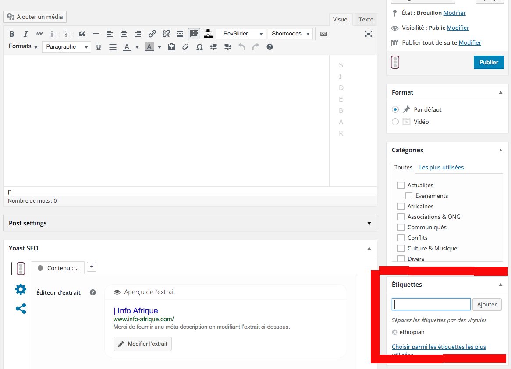Expand the Post settings panel

pyautogui.click(x=369, y=223)
